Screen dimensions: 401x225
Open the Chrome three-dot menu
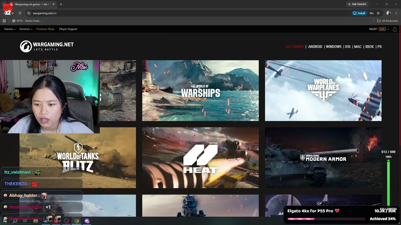pos(396,13)
